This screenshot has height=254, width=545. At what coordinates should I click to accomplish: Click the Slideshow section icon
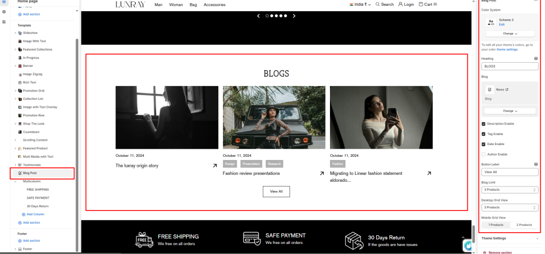(x=20, y=33)
